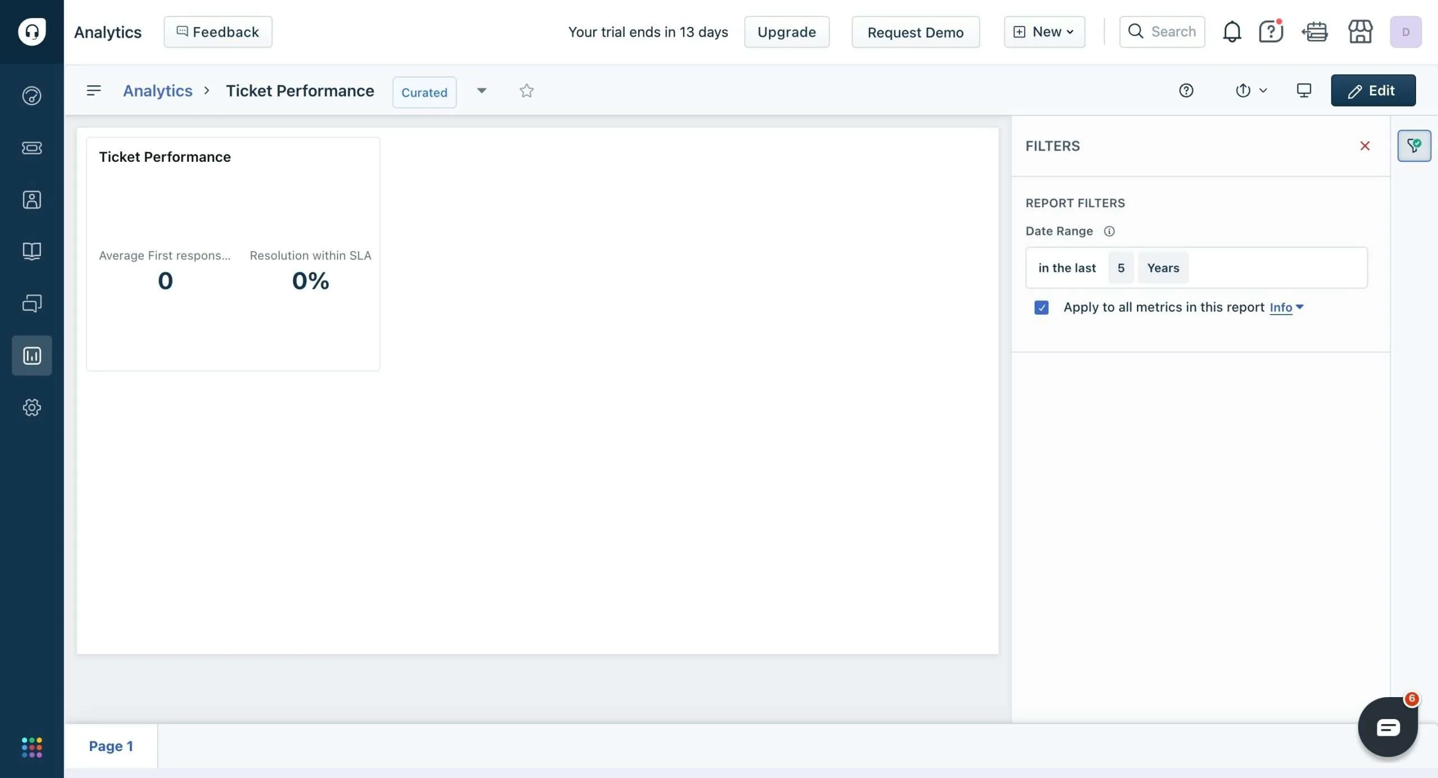This screenshot has height=778, width=1438.
Task: Click the Freshdesk headset logo
Action: click(x=31, y=31)
